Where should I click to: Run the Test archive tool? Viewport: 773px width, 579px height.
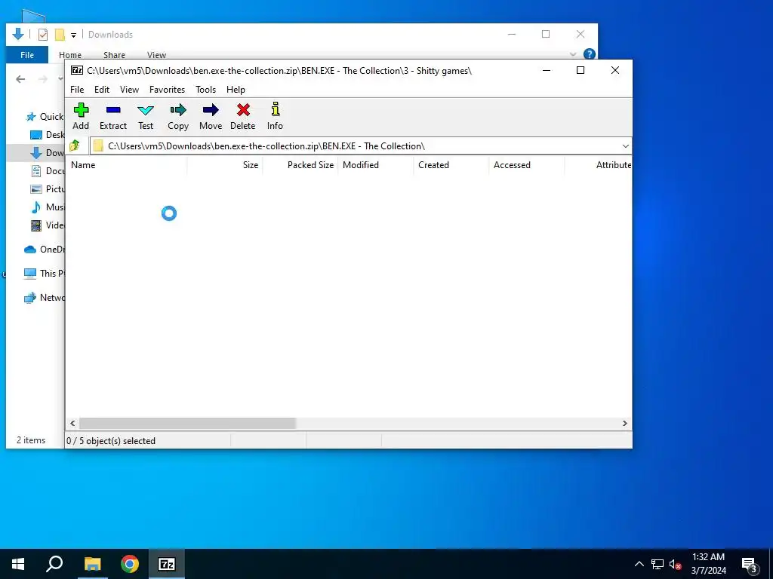pos(146,117)
